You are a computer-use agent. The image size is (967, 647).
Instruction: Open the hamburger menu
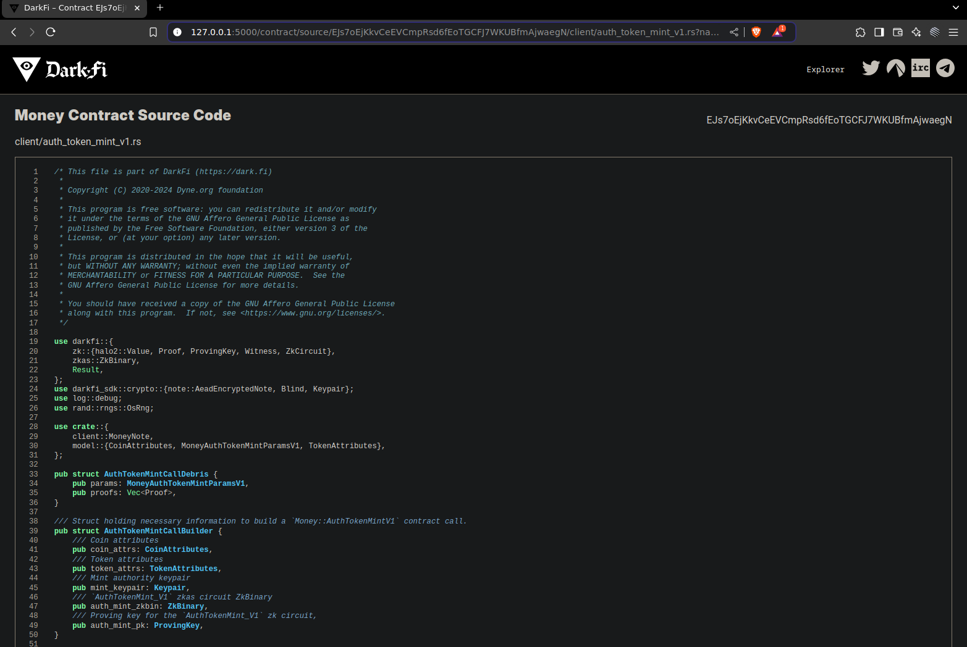pos(953,32)
